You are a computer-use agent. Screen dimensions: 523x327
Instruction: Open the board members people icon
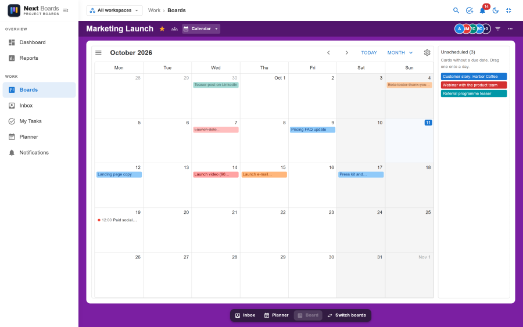pyautogui.click(x=174, y=28)
